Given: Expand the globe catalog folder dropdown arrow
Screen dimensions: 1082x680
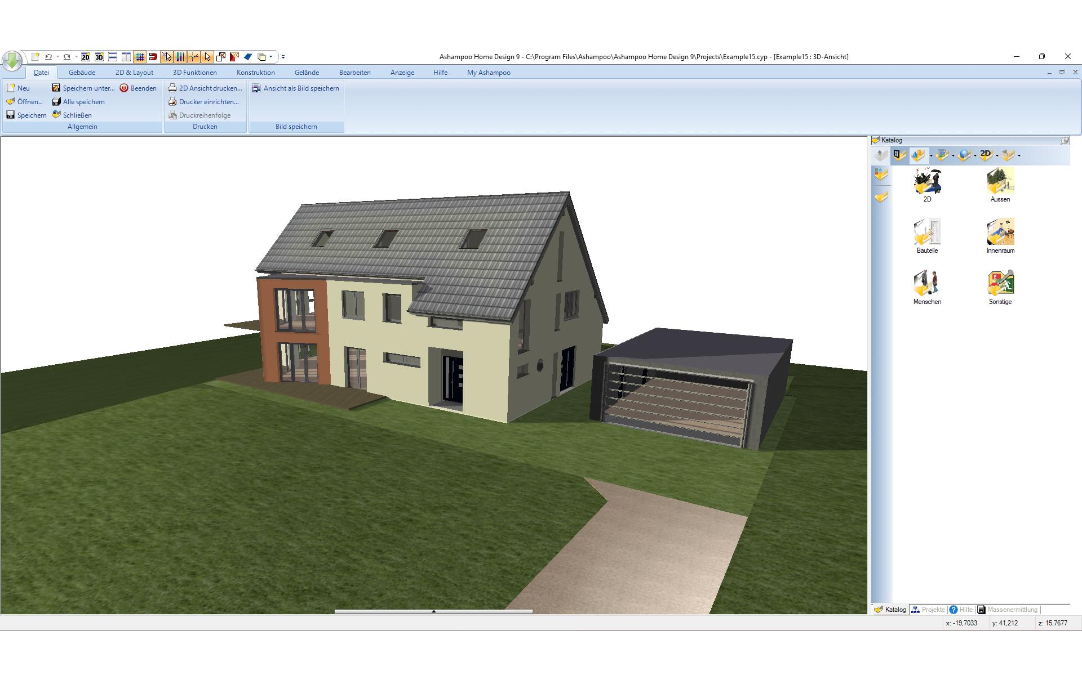Looking at the screenshot, I should [x=975, y=156].
